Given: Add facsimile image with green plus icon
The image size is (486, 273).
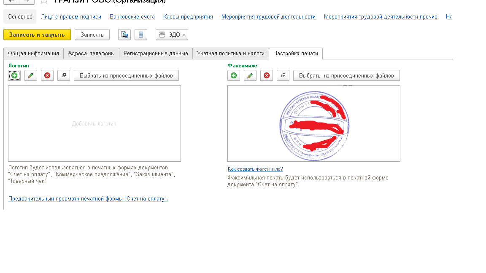Looking at the screenshot, I should coord(234,76).
